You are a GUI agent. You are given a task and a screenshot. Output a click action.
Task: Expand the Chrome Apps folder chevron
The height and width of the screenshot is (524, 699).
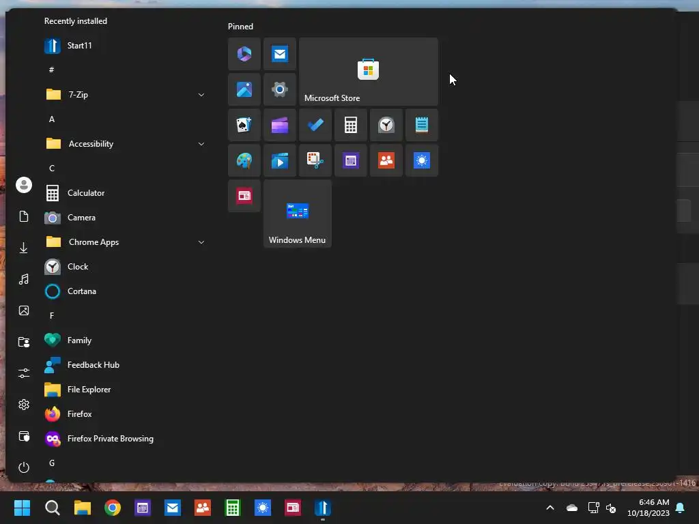201,242
